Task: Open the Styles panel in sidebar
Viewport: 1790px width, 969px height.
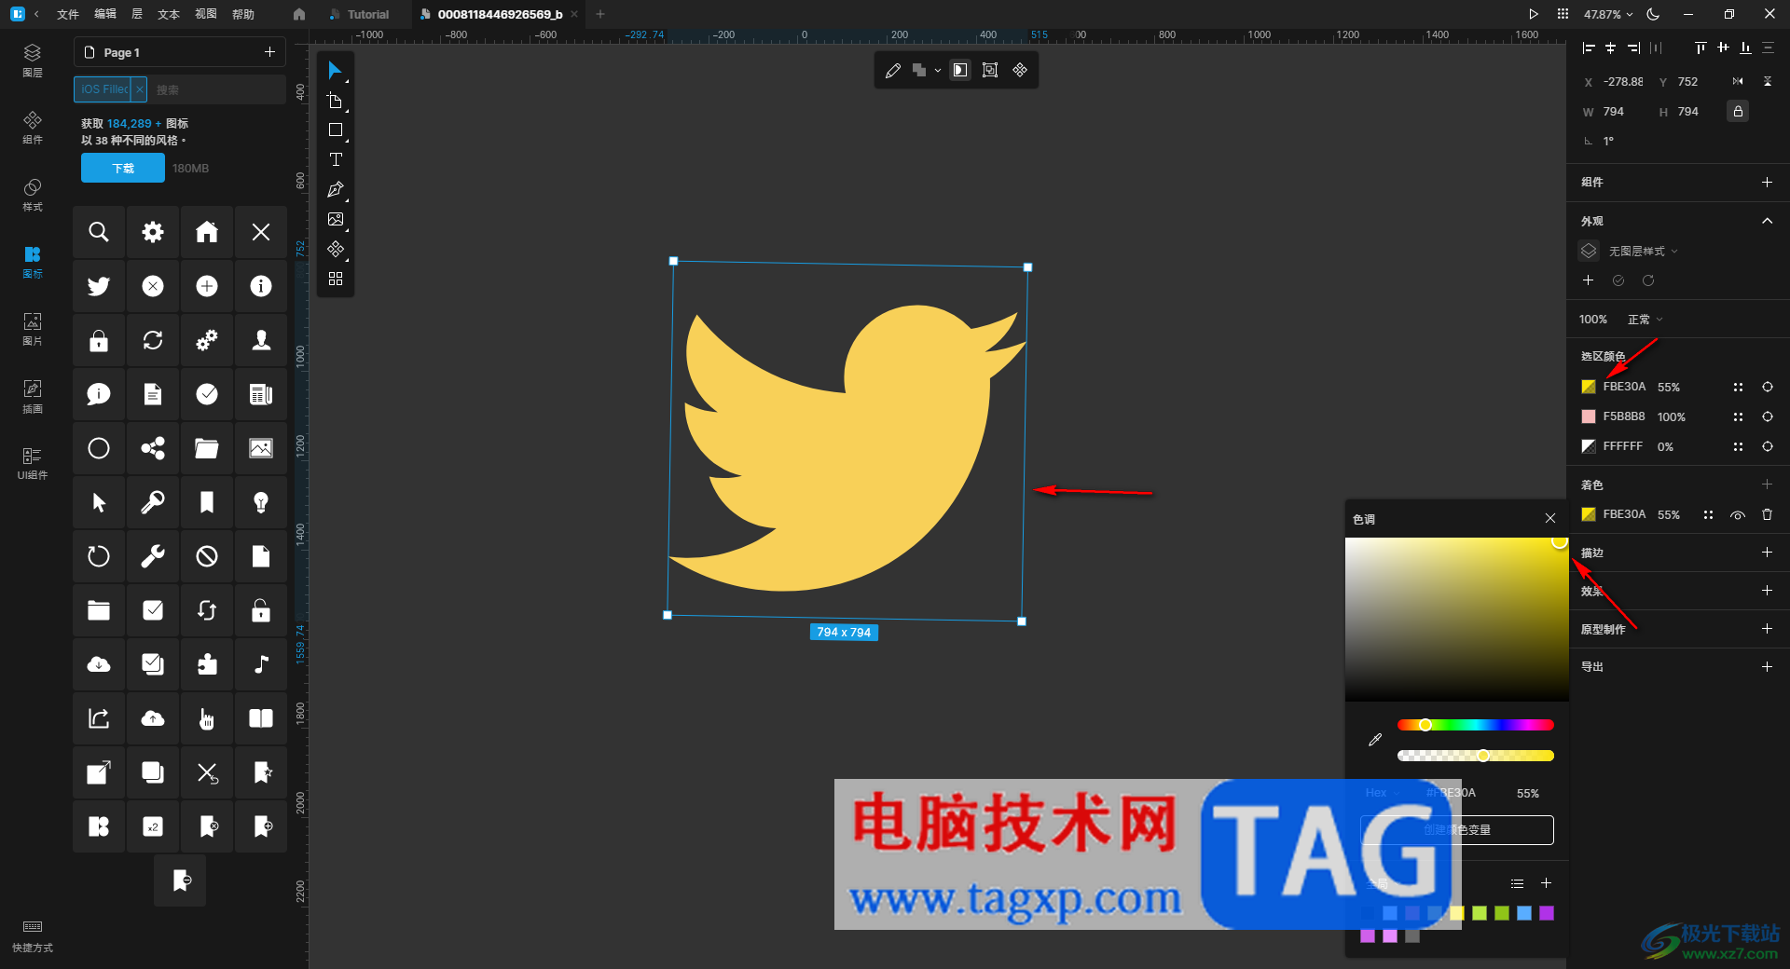Action: [x=33, y=195]
